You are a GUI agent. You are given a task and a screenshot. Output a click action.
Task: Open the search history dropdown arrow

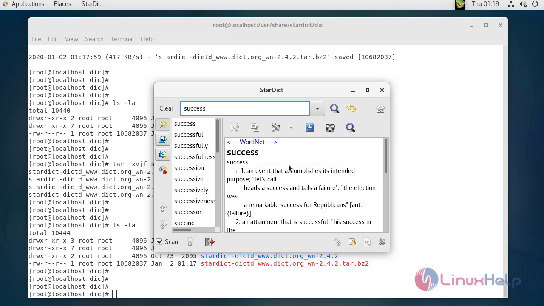click(317, 108)
